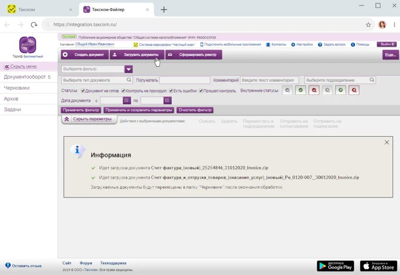Toggle red signature internal status filter
400x275 pixels.
(354, 90)
